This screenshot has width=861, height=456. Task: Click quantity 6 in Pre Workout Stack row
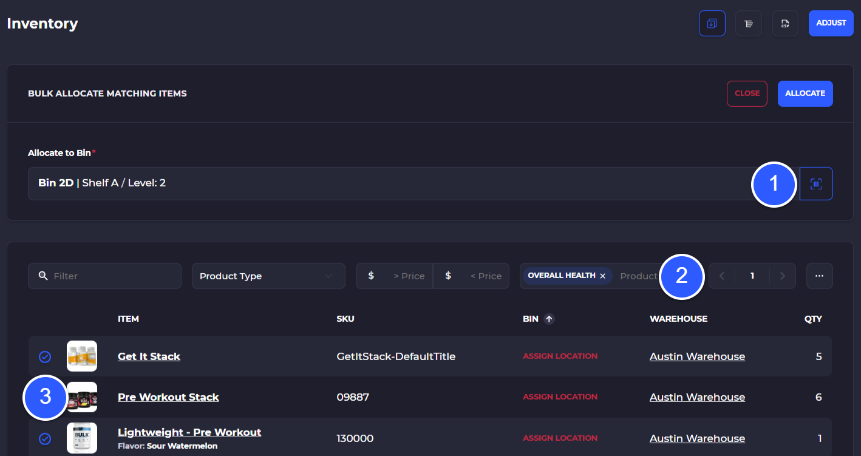point(818,397)
